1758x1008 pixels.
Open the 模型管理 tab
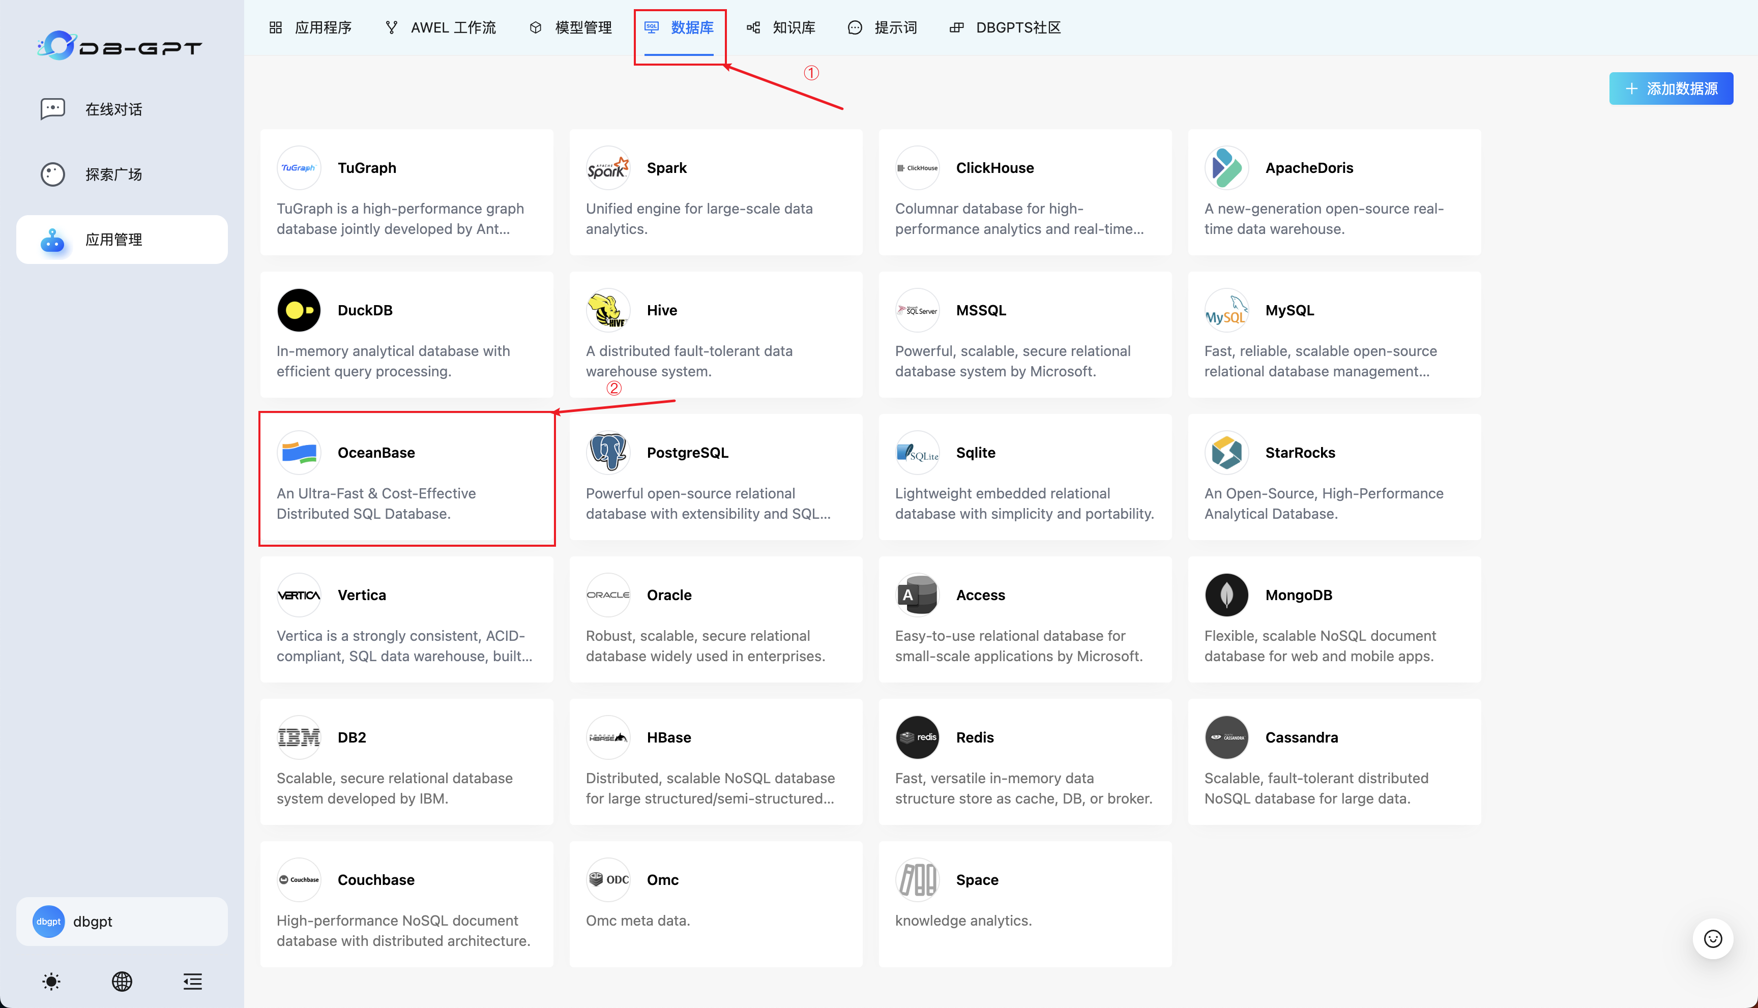(571, 27)
